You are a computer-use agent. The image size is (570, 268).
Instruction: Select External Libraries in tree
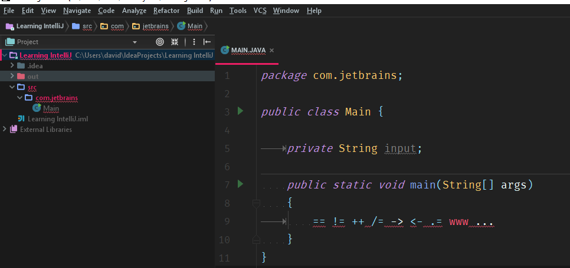[46, 130]
